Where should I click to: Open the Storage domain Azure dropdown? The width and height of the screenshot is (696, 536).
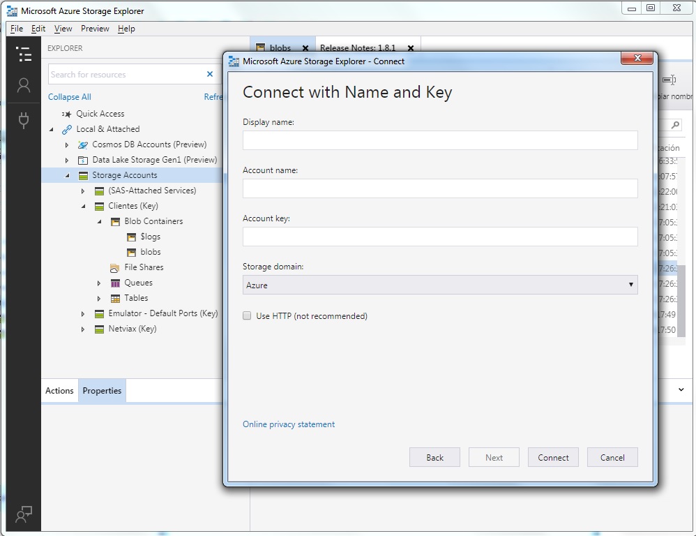click(x=440, y=285)
